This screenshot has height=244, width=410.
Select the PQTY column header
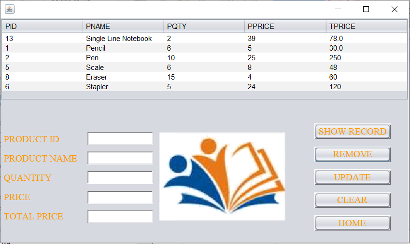(x=204, y=27)
